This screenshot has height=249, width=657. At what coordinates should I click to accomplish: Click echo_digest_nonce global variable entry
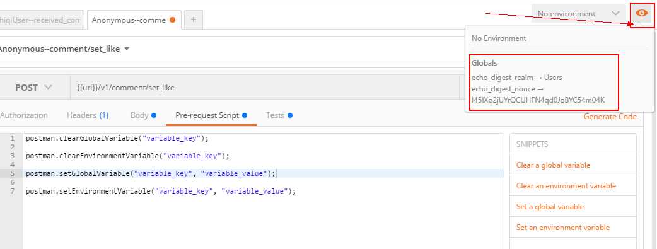tap(538, 95)
